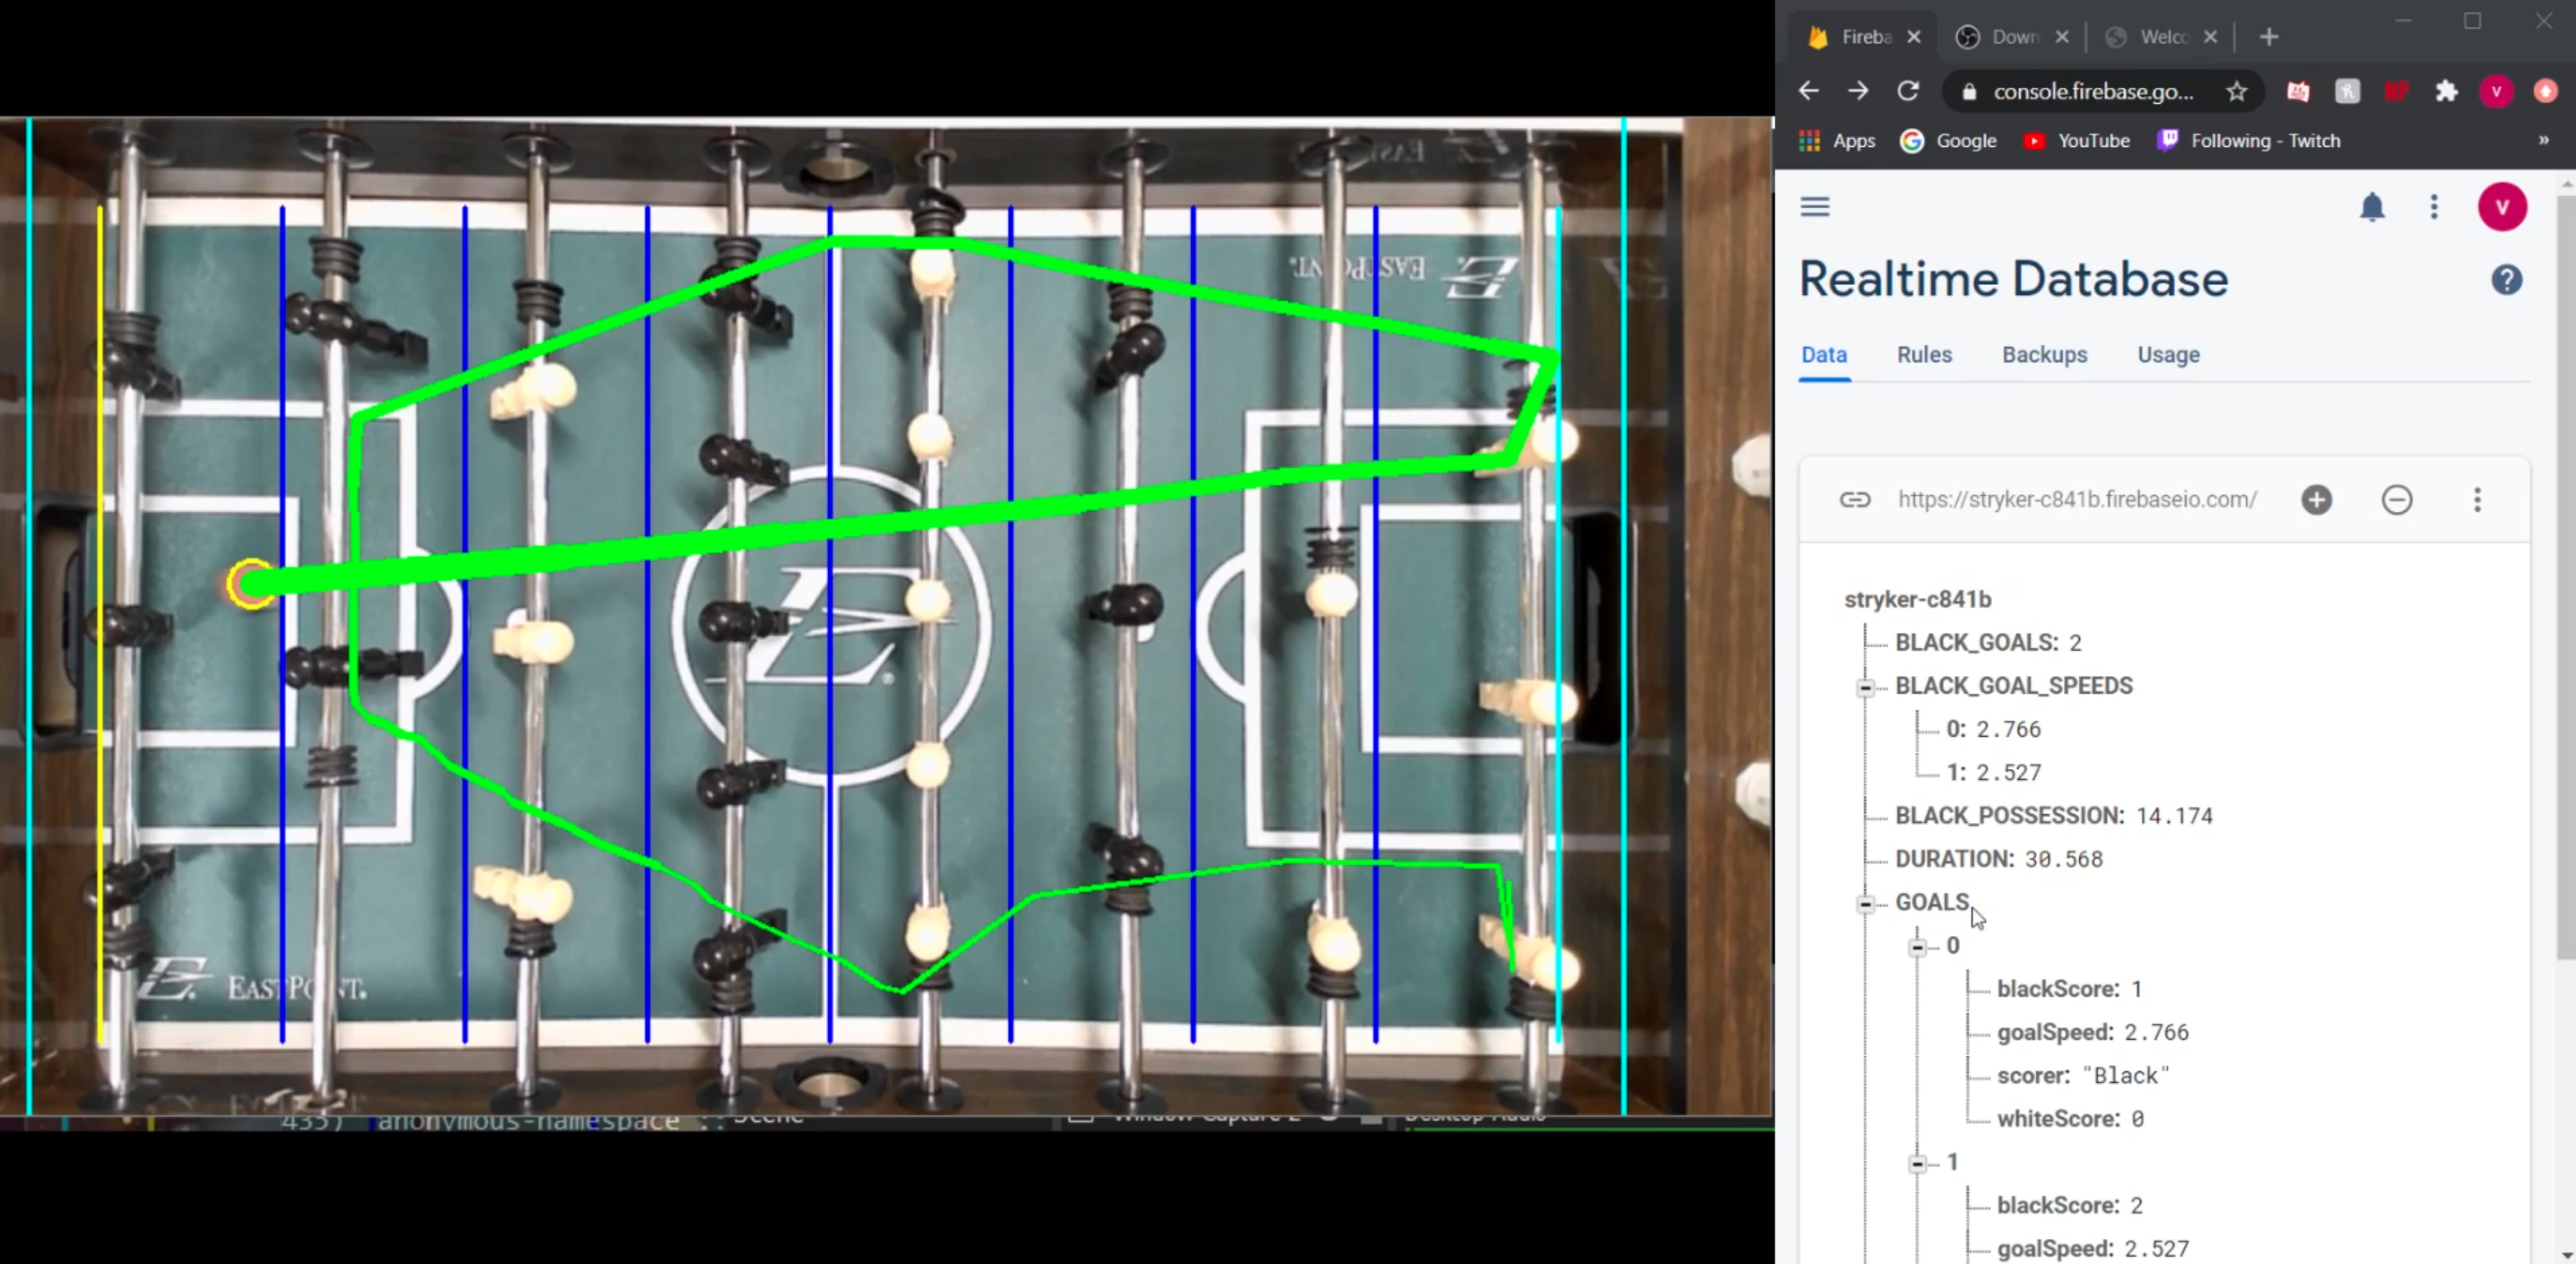This screenshot has width=2576, height=1264.
Task: Open the Chrome extensions puzzle icon
Action: (x=2446, y=92)
